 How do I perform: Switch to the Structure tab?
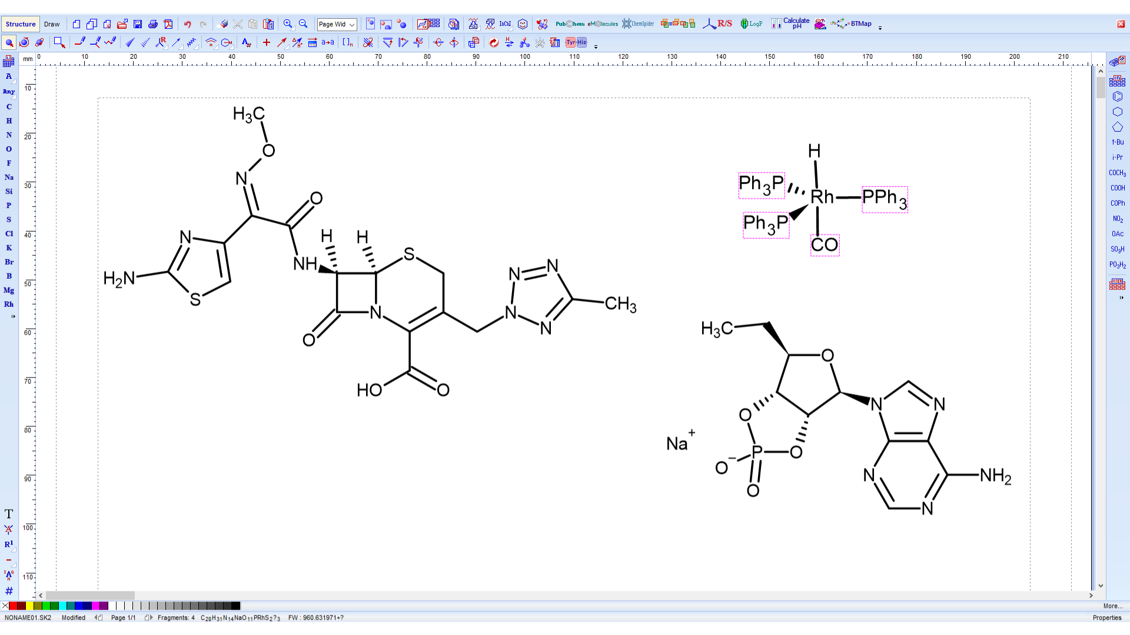pyautogui.click(x=20, y=24)
